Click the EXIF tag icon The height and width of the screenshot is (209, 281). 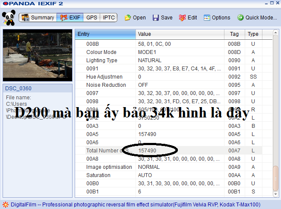(x=63, y=18)
